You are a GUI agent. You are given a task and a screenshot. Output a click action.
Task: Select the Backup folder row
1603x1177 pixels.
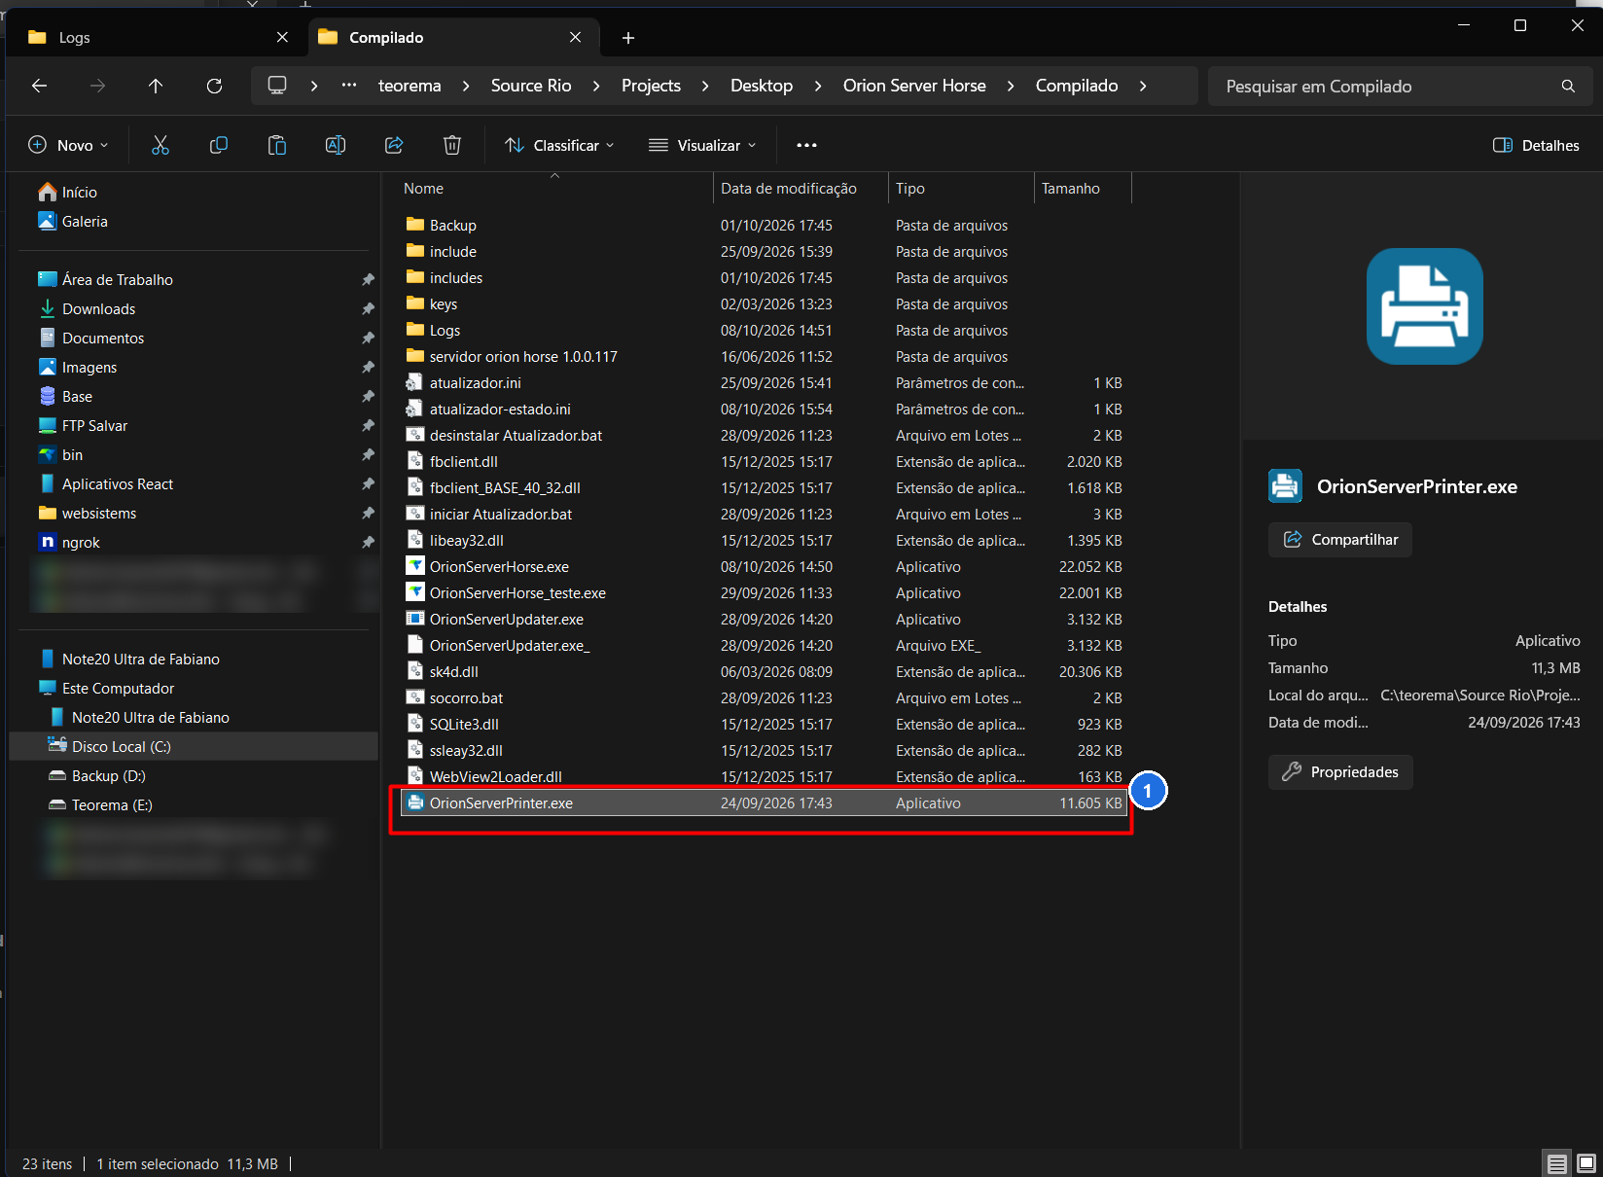point(764,226)
